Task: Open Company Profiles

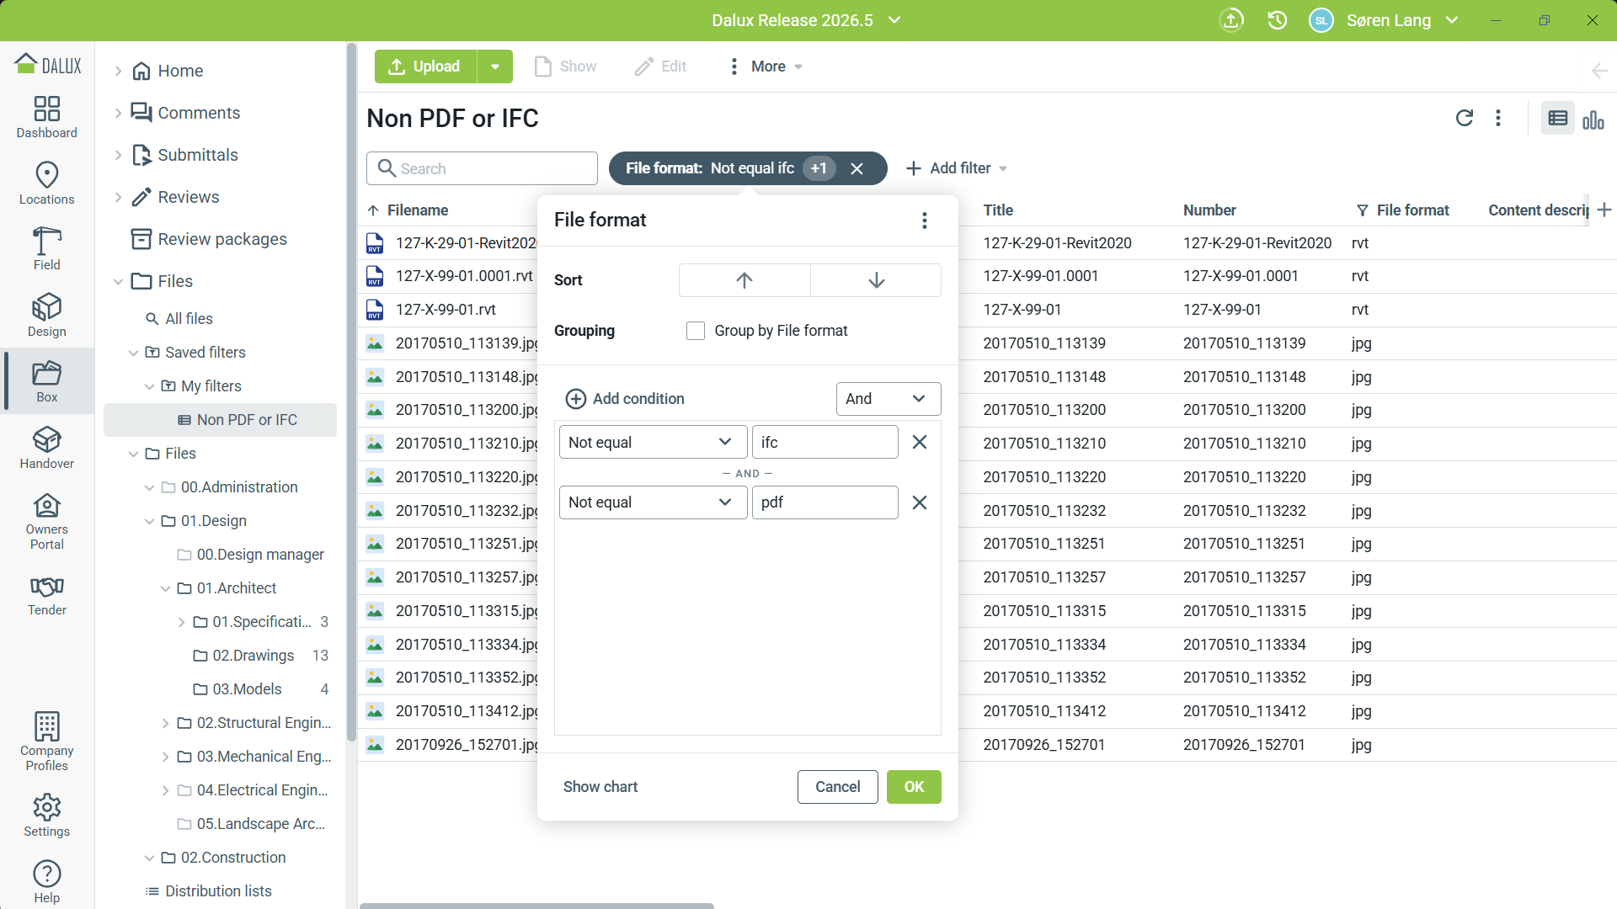Action: pos(47,742)
